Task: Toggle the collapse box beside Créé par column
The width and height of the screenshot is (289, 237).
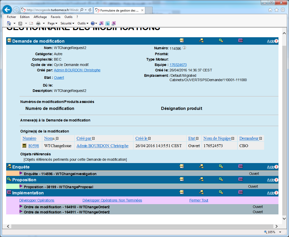Action: 94,139
